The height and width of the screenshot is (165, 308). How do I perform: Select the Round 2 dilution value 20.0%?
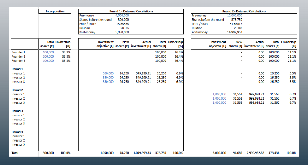[238, 28]
